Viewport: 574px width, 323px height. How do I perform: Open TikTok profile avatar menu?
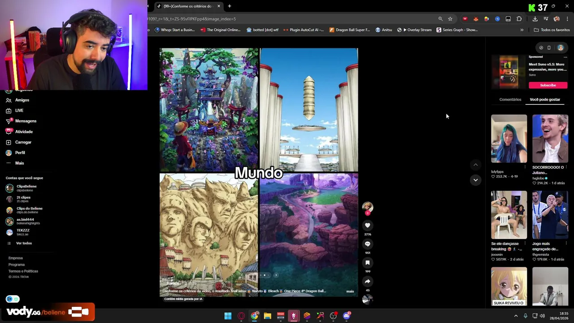(x=561, y=48)
